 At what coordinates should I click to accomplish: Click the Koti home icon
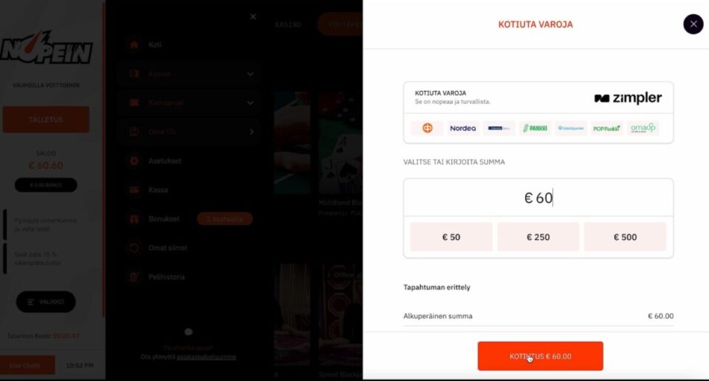coord(134,45)
